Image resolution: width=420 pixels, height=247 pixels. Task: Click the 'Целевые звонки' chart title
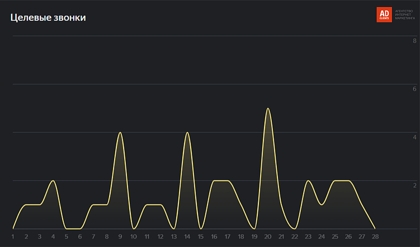48,18
